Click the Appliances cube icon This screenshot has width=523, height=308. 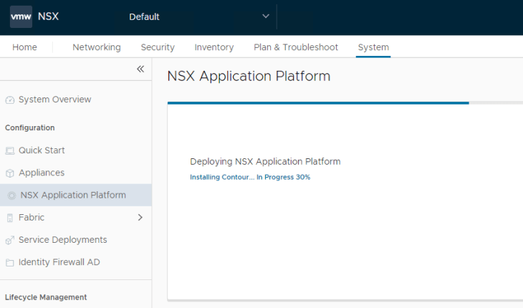[x=10, y=173]
